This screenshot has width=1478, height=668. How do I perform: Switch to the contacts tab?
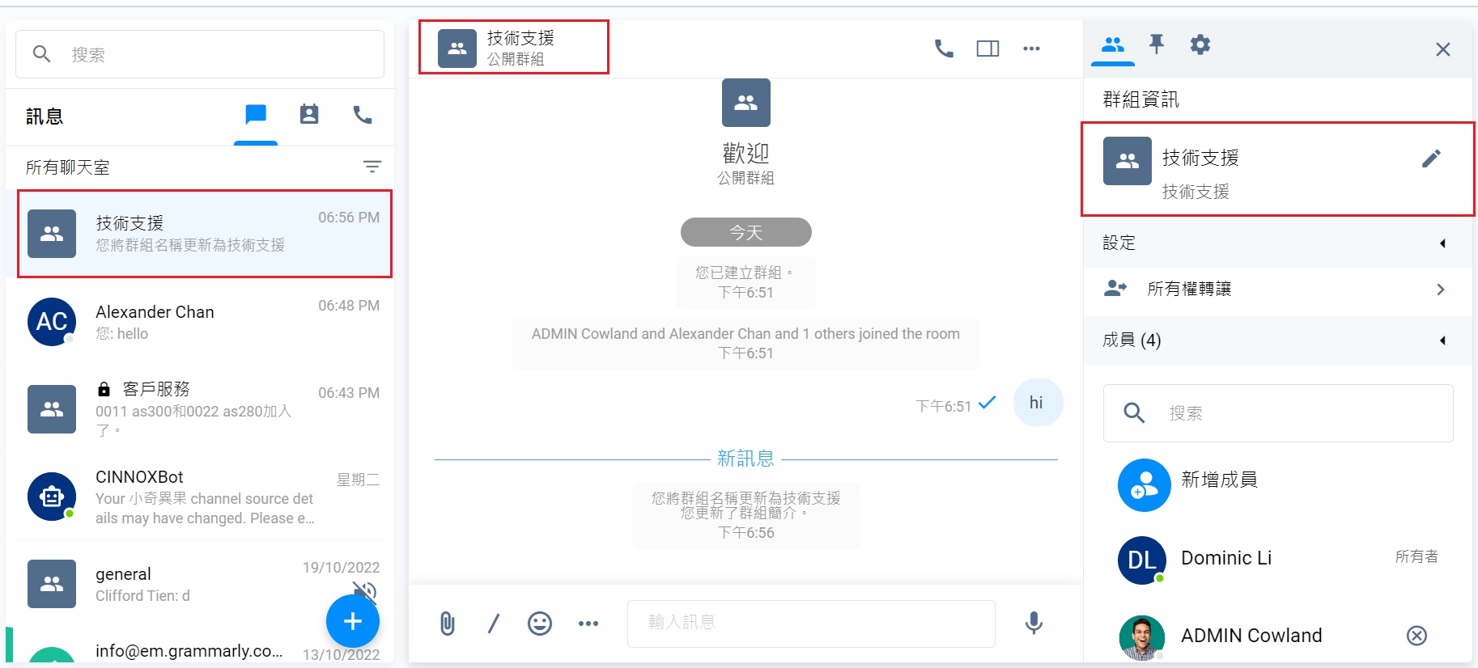309,114
